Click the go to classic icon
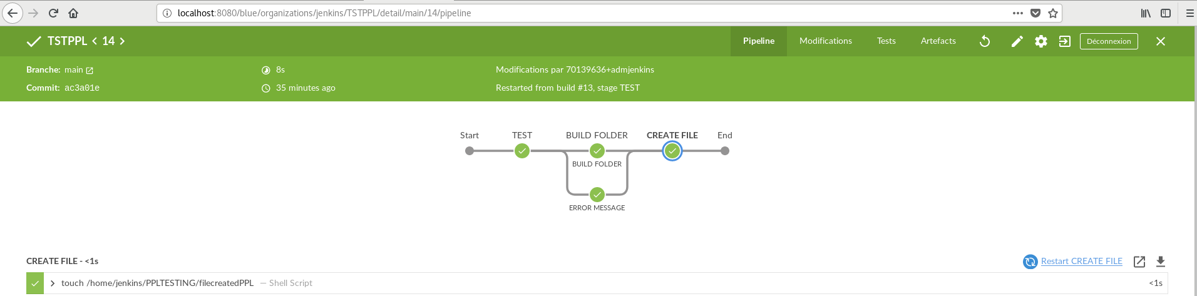Screen dimensions: 1197x296 (1064, 41)
